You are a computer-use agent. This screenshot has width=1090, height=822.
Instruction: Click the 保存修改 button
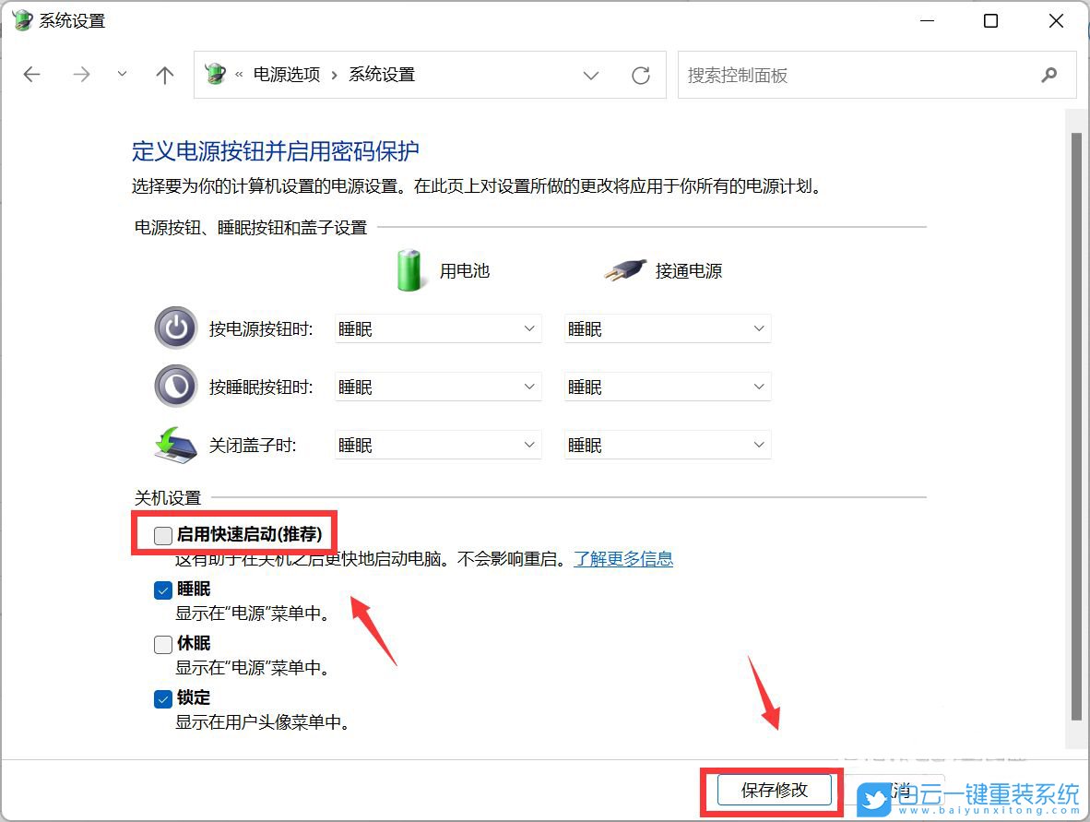click(x=773, y=790)
